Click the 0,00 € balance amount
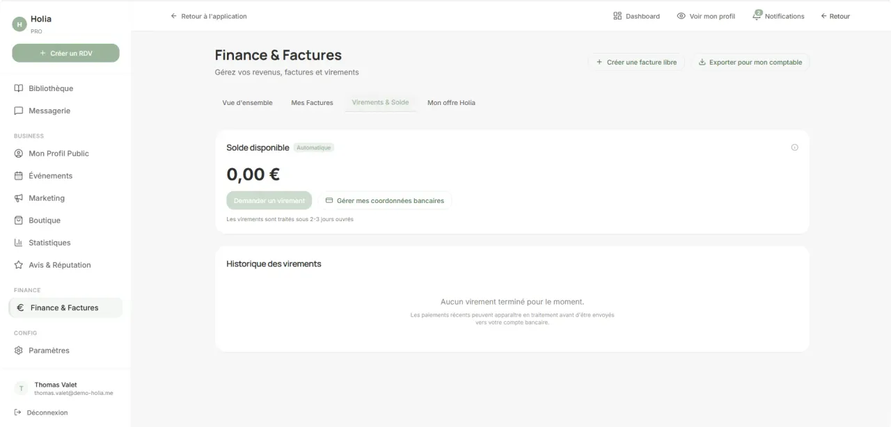The width and height of the screenshot is (891, 427). click(x=253, y=174)
